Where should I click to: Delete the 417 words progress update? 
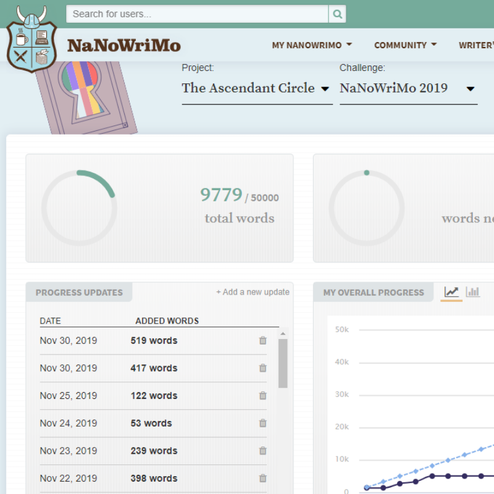click(263, 367)
